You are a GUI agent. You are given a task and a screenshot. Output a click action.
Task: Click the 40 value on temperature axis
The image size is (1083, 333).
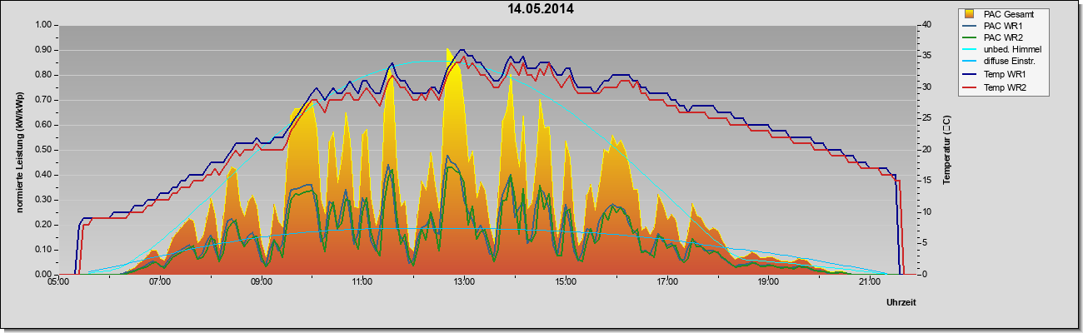(x=916, y=25)
